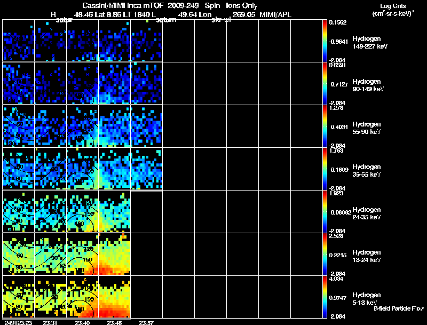Screen dimensions: 427x325
Task: Click the Hydrogen 24-35 keV color bar
Action: point(325,211)
